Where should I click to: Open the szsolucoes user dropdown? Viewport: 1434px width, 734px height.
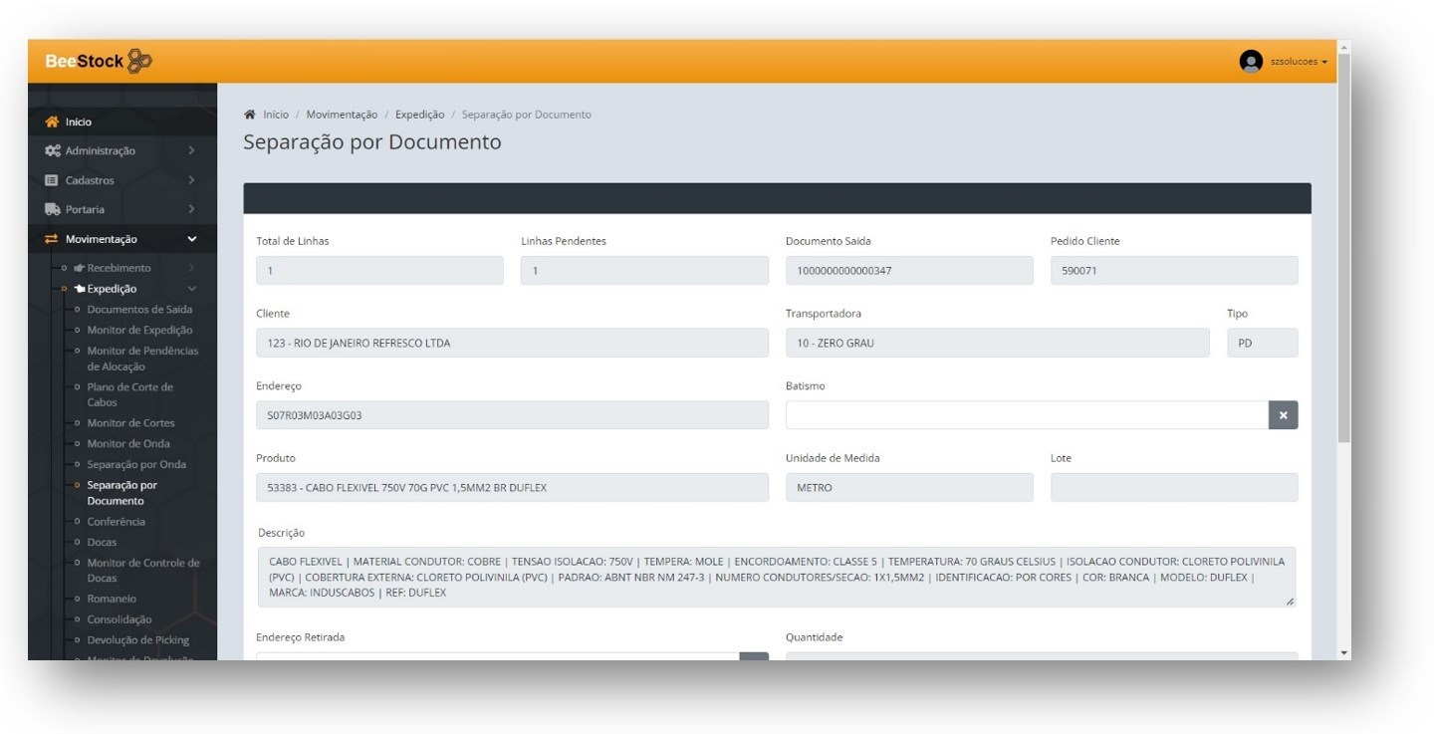tap(1299, 62)
